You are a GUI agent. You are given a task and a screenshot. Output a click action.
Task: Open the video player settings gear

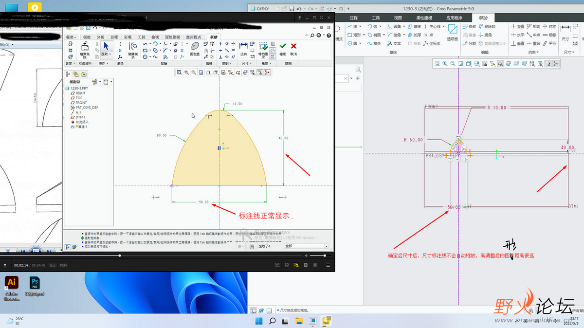pyautogui.click(x=315, y=265)
